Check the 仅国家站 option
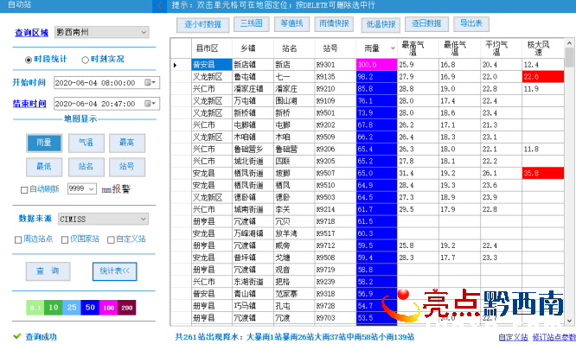The width and height of the screenshot is (576, 344). pos(65,239)
